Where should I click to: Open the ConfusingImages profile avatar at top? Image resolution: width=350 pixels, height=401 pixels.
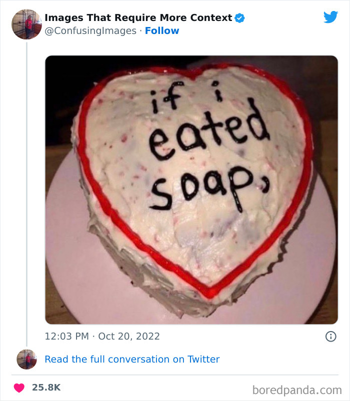coord(26,24)
